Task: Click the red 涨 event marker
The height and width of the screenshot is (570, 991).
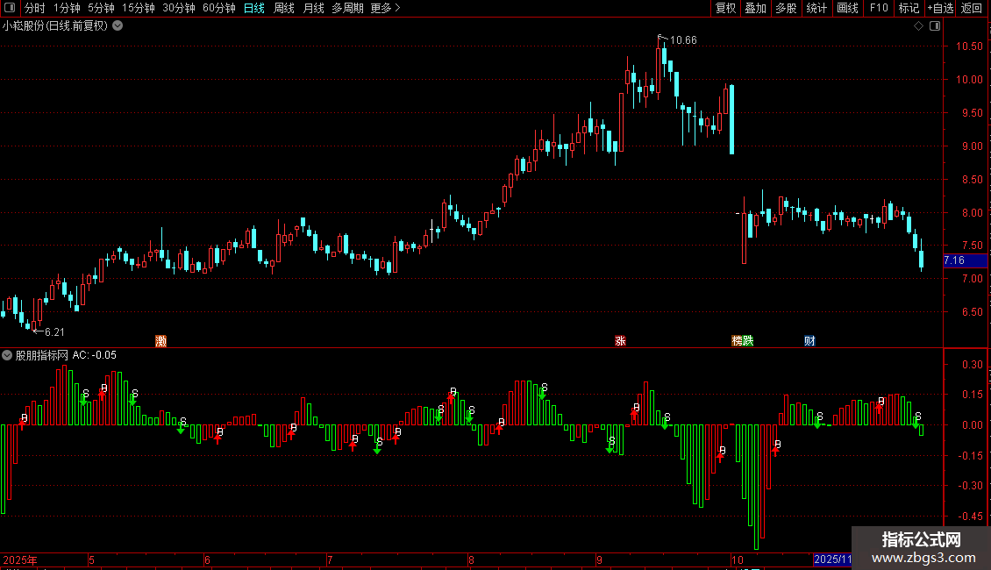Action: coord(620,341)
